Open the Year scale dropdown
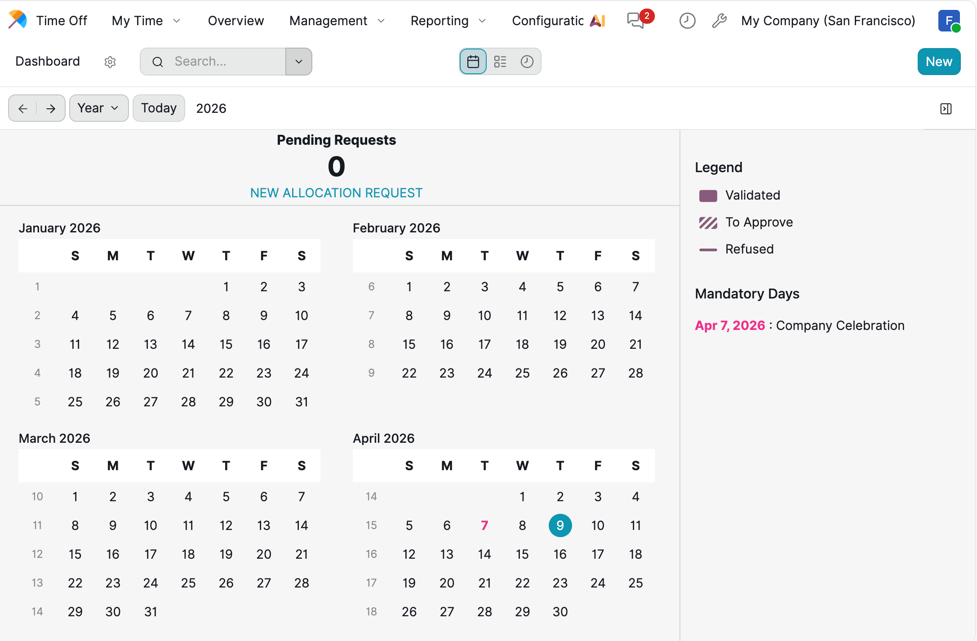This screenshot has height=641, width=977. pyautogui.click(x=98, y=108)
